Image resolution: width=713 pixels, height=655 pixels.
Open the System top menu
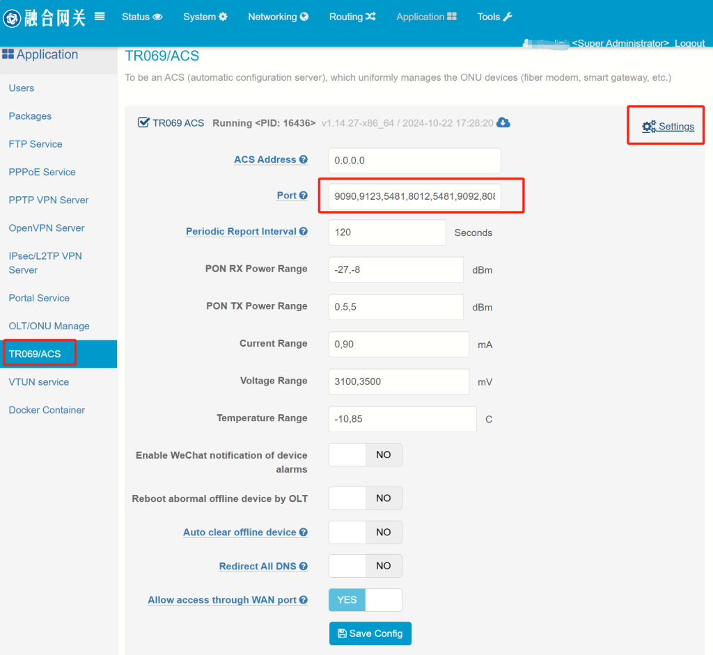[205, 17]
